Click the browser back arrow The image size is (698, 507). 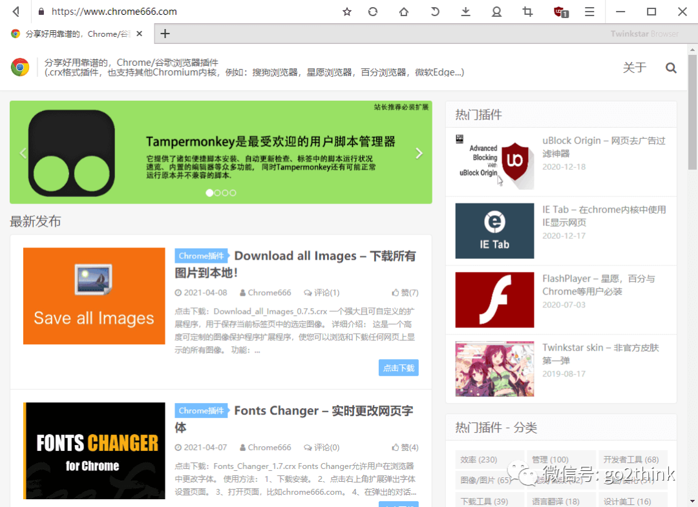click(x=16, y=12)
